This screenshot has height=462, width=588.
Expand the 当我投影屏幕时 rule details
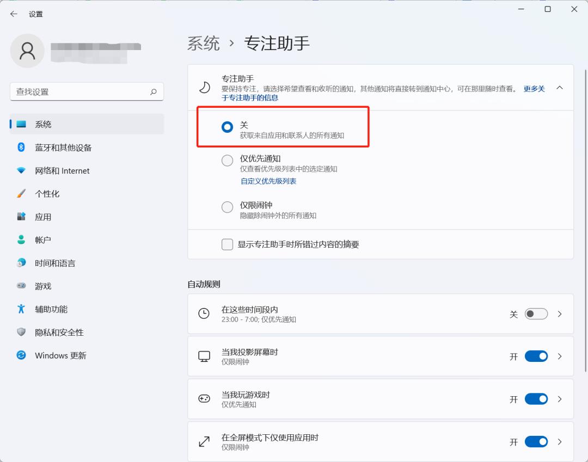(560, 356)
